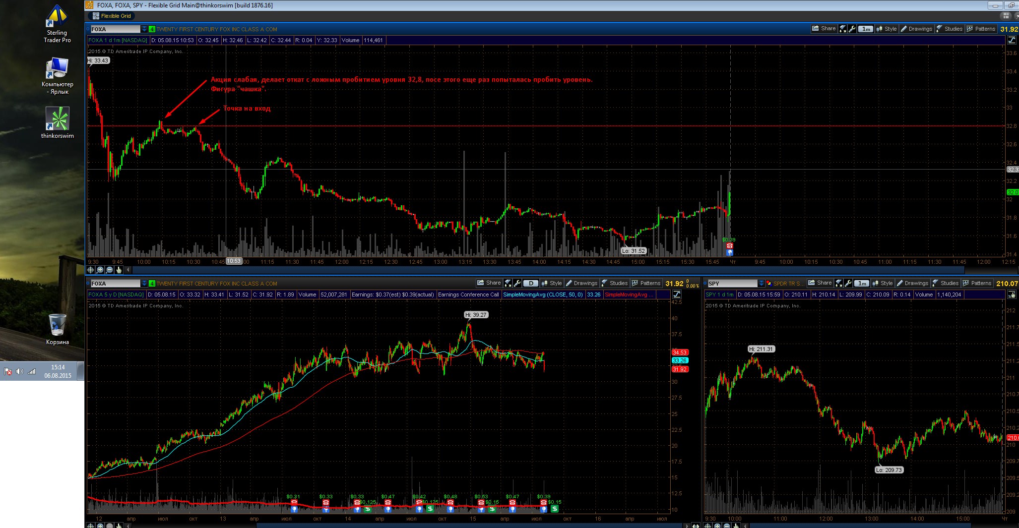Expand the SPY symbol dropdown arrow
The height and width of the screenshot is (528, 1019).
[x=761, y=284]
